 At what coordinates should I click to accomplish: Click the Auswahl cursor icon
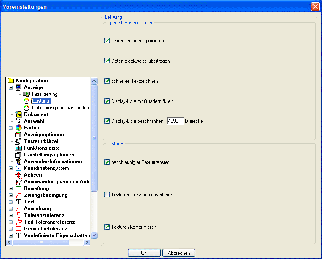click(x=19, y=121)
